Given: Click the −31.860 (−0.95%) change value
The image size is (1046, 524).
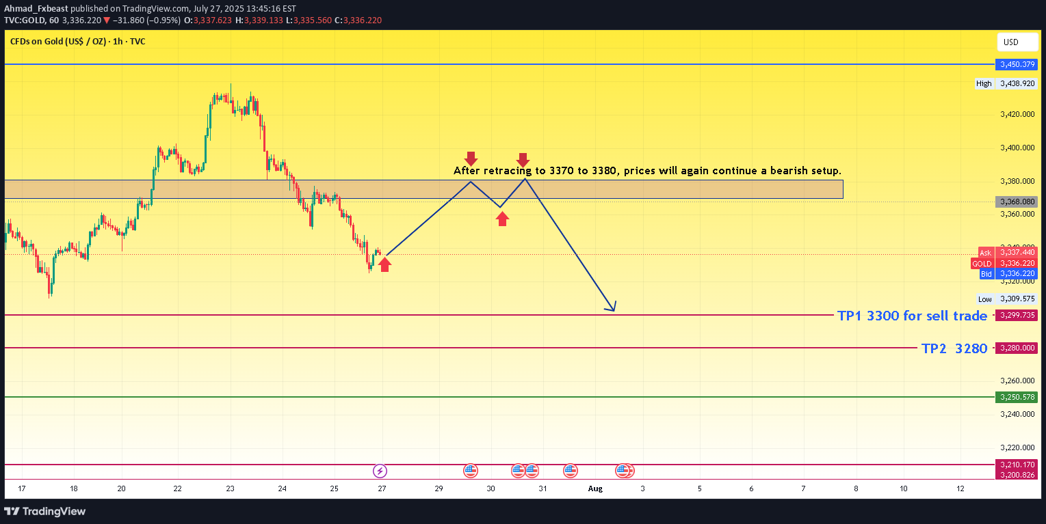Looking at the screenshot, I should click(145, 20).
